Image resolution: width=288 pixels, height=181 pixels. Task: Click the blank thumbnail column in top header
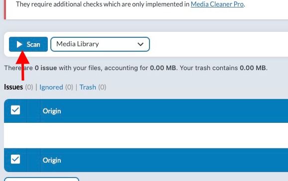click(x=33, y=111)
